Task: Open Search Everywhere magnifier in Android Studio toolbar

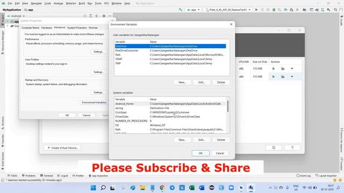Action: [x=335, y=10]
